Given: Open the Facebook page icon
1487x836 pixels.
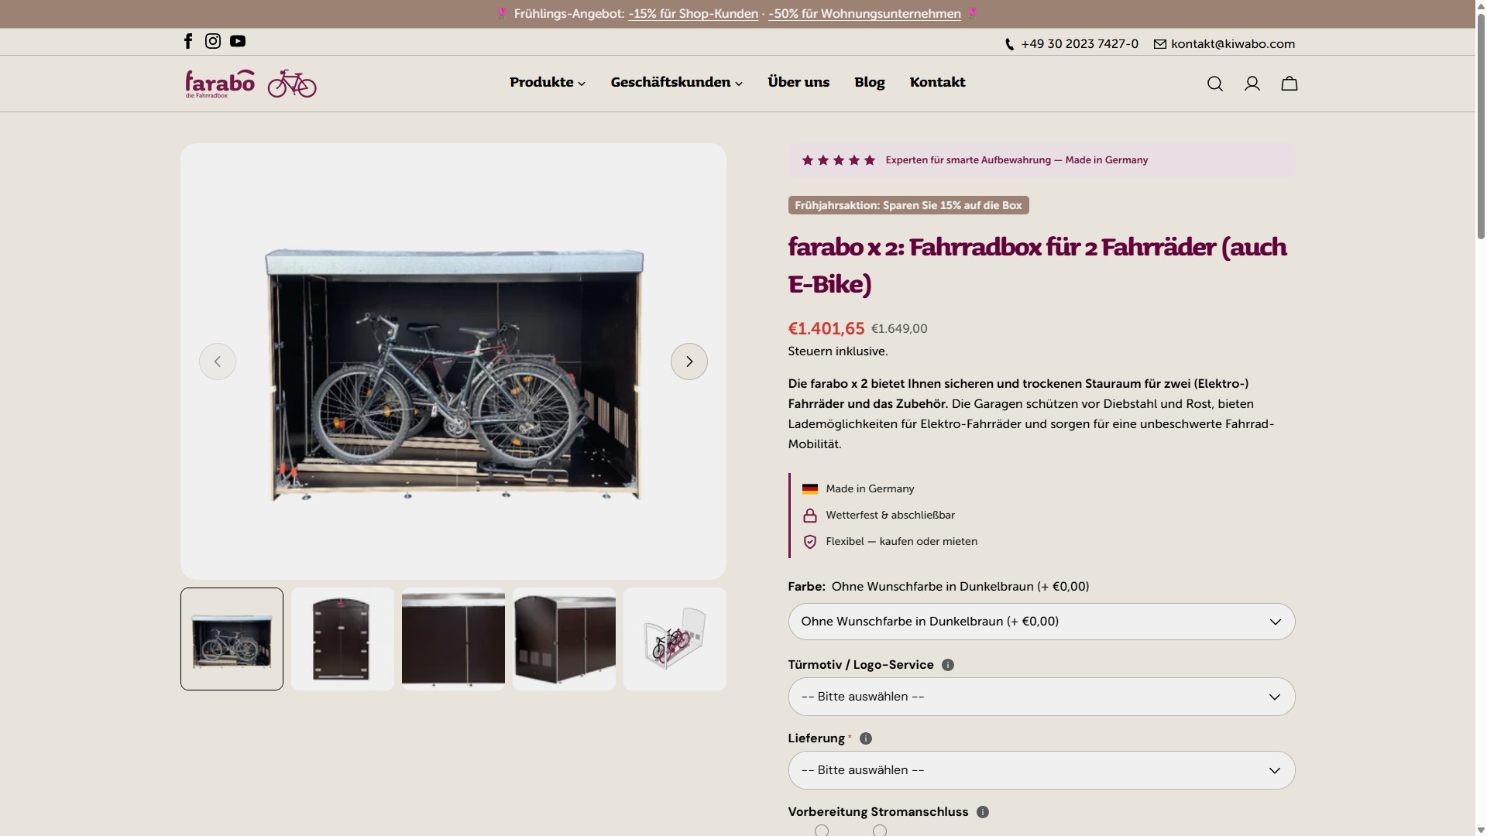Looking at the screenshot, I should click(188, 42).
